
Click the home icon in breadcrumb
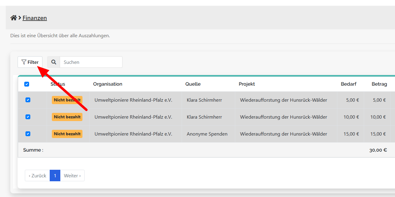tap(13, 18)
